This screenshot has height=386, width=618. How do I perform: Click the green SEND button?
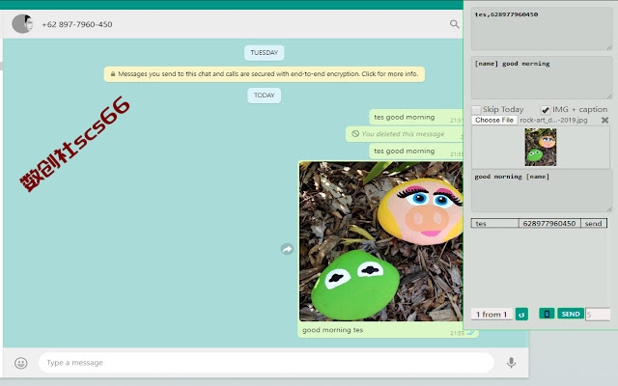pyautogui.click(x=571, y=314)
